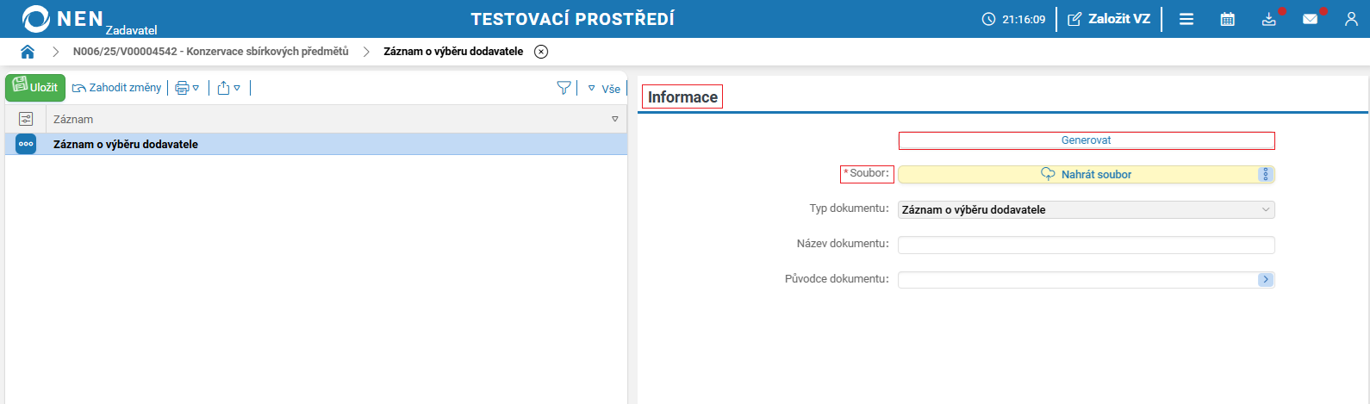Open messages envelope icon

pyautogui.click(x=1311, y=19)
